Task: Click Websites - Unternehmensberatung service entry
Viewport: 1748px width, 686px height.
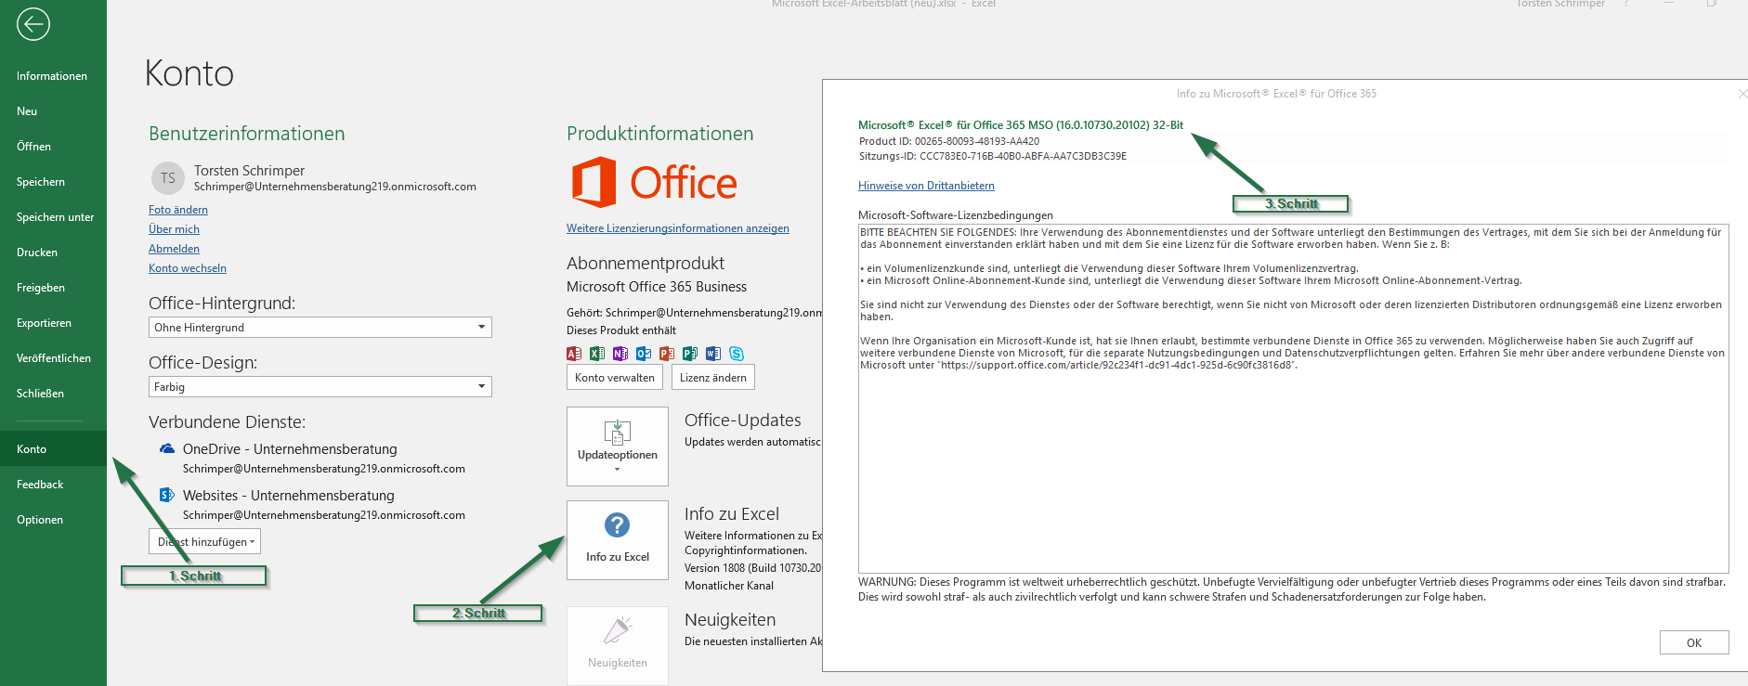Action: click(288, 496)
